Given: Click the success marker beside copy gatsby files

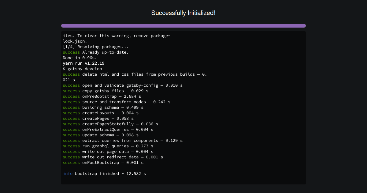Looking at the screenshot, I should pos(71,91).
